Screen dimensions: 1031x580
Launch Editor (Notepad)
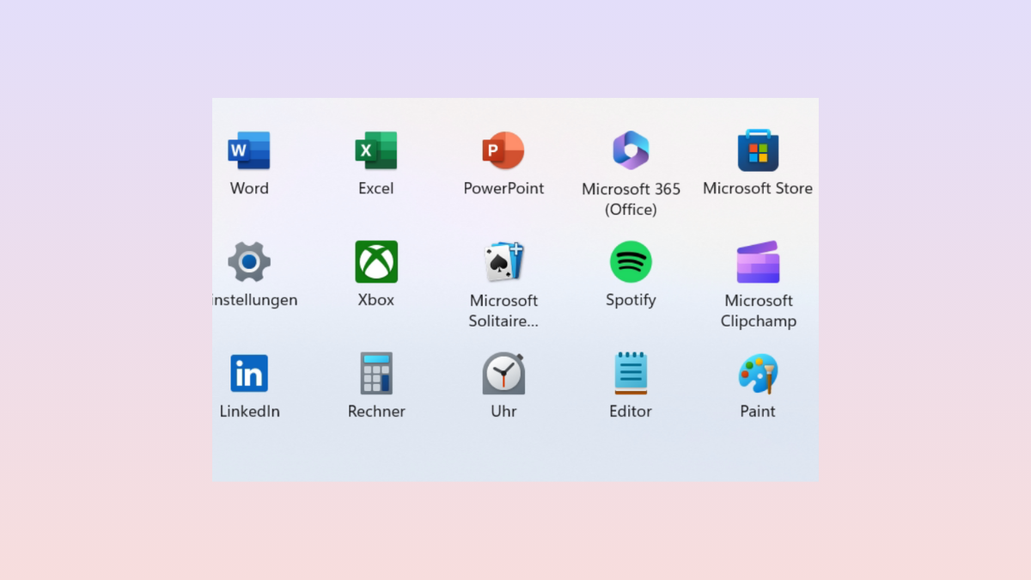[631, 371]
